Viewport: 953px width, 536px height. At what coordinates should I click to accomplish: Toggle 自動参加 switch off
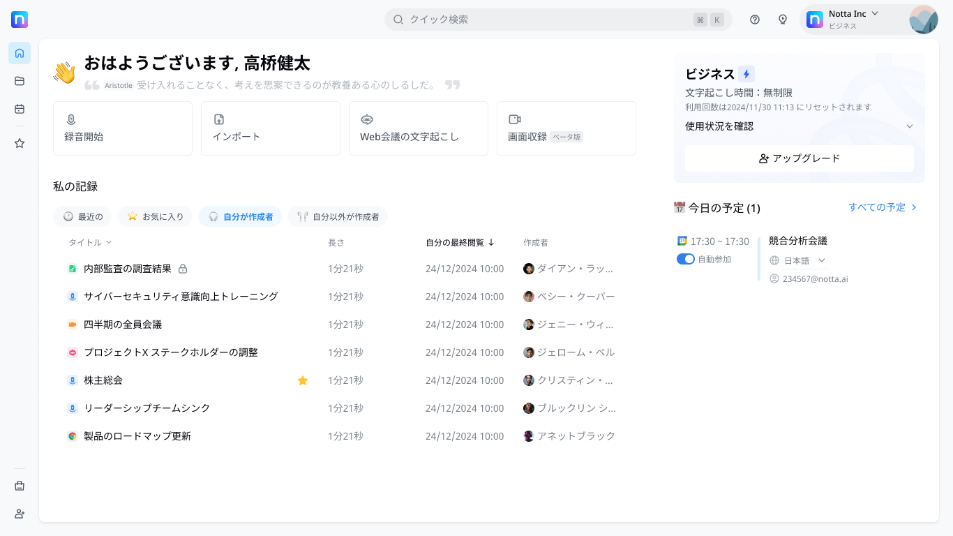click(686, 259)
